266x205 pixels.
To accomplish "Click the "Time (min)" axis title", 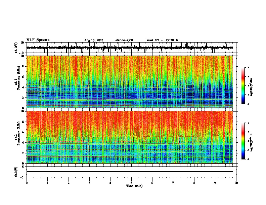I will pos(134,186).
